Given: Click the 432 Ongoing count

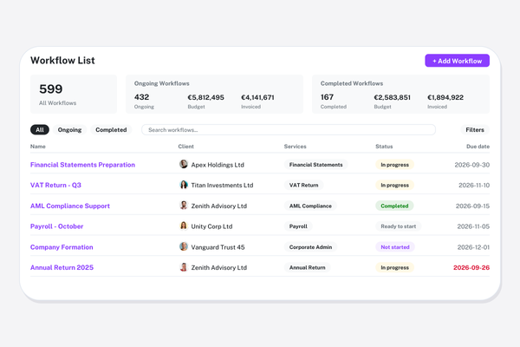Looking at the screenshot, I should pyautogui.click(x=141, y=97).
